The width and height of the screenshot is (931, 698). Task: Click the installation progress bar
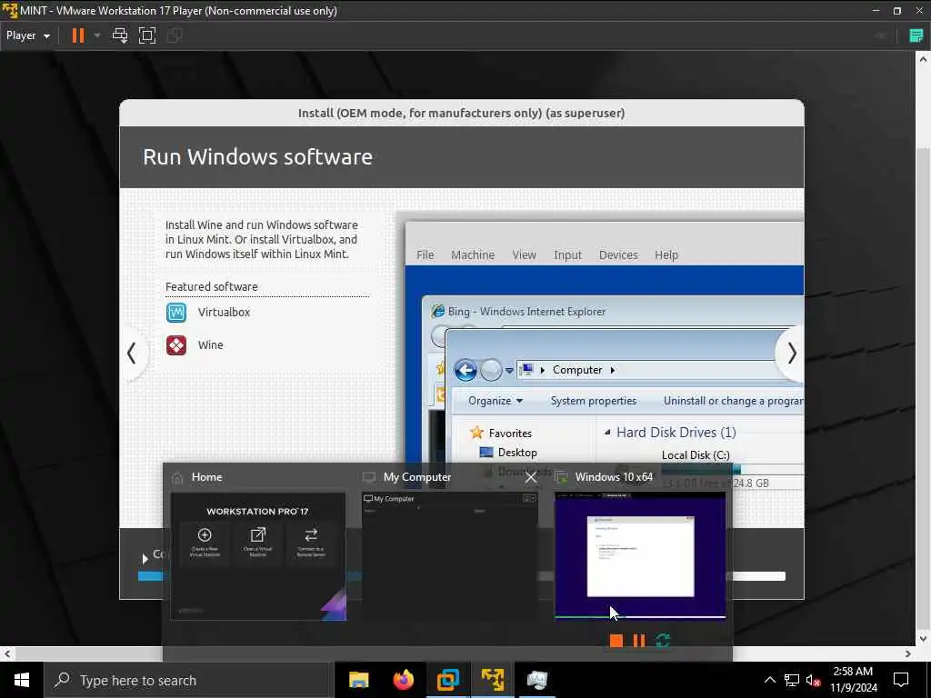[461, 575]
